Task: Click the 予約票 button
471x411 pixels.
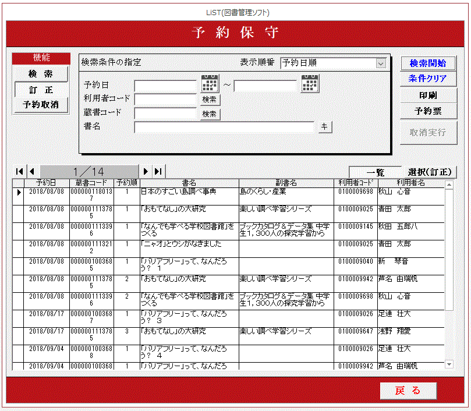Action: pos(428,111)
